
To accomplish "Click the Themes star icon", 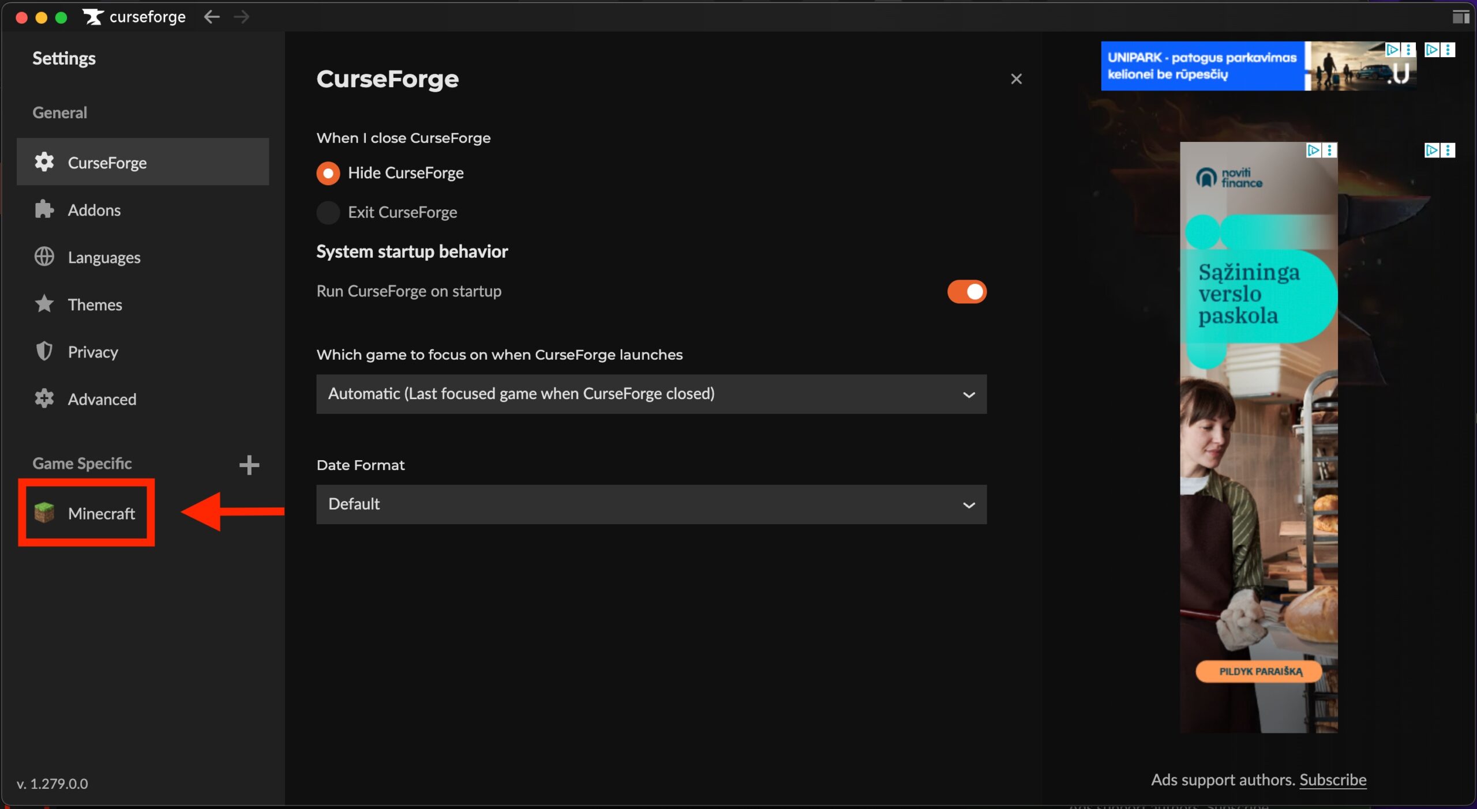I will (x=44, y=304).
